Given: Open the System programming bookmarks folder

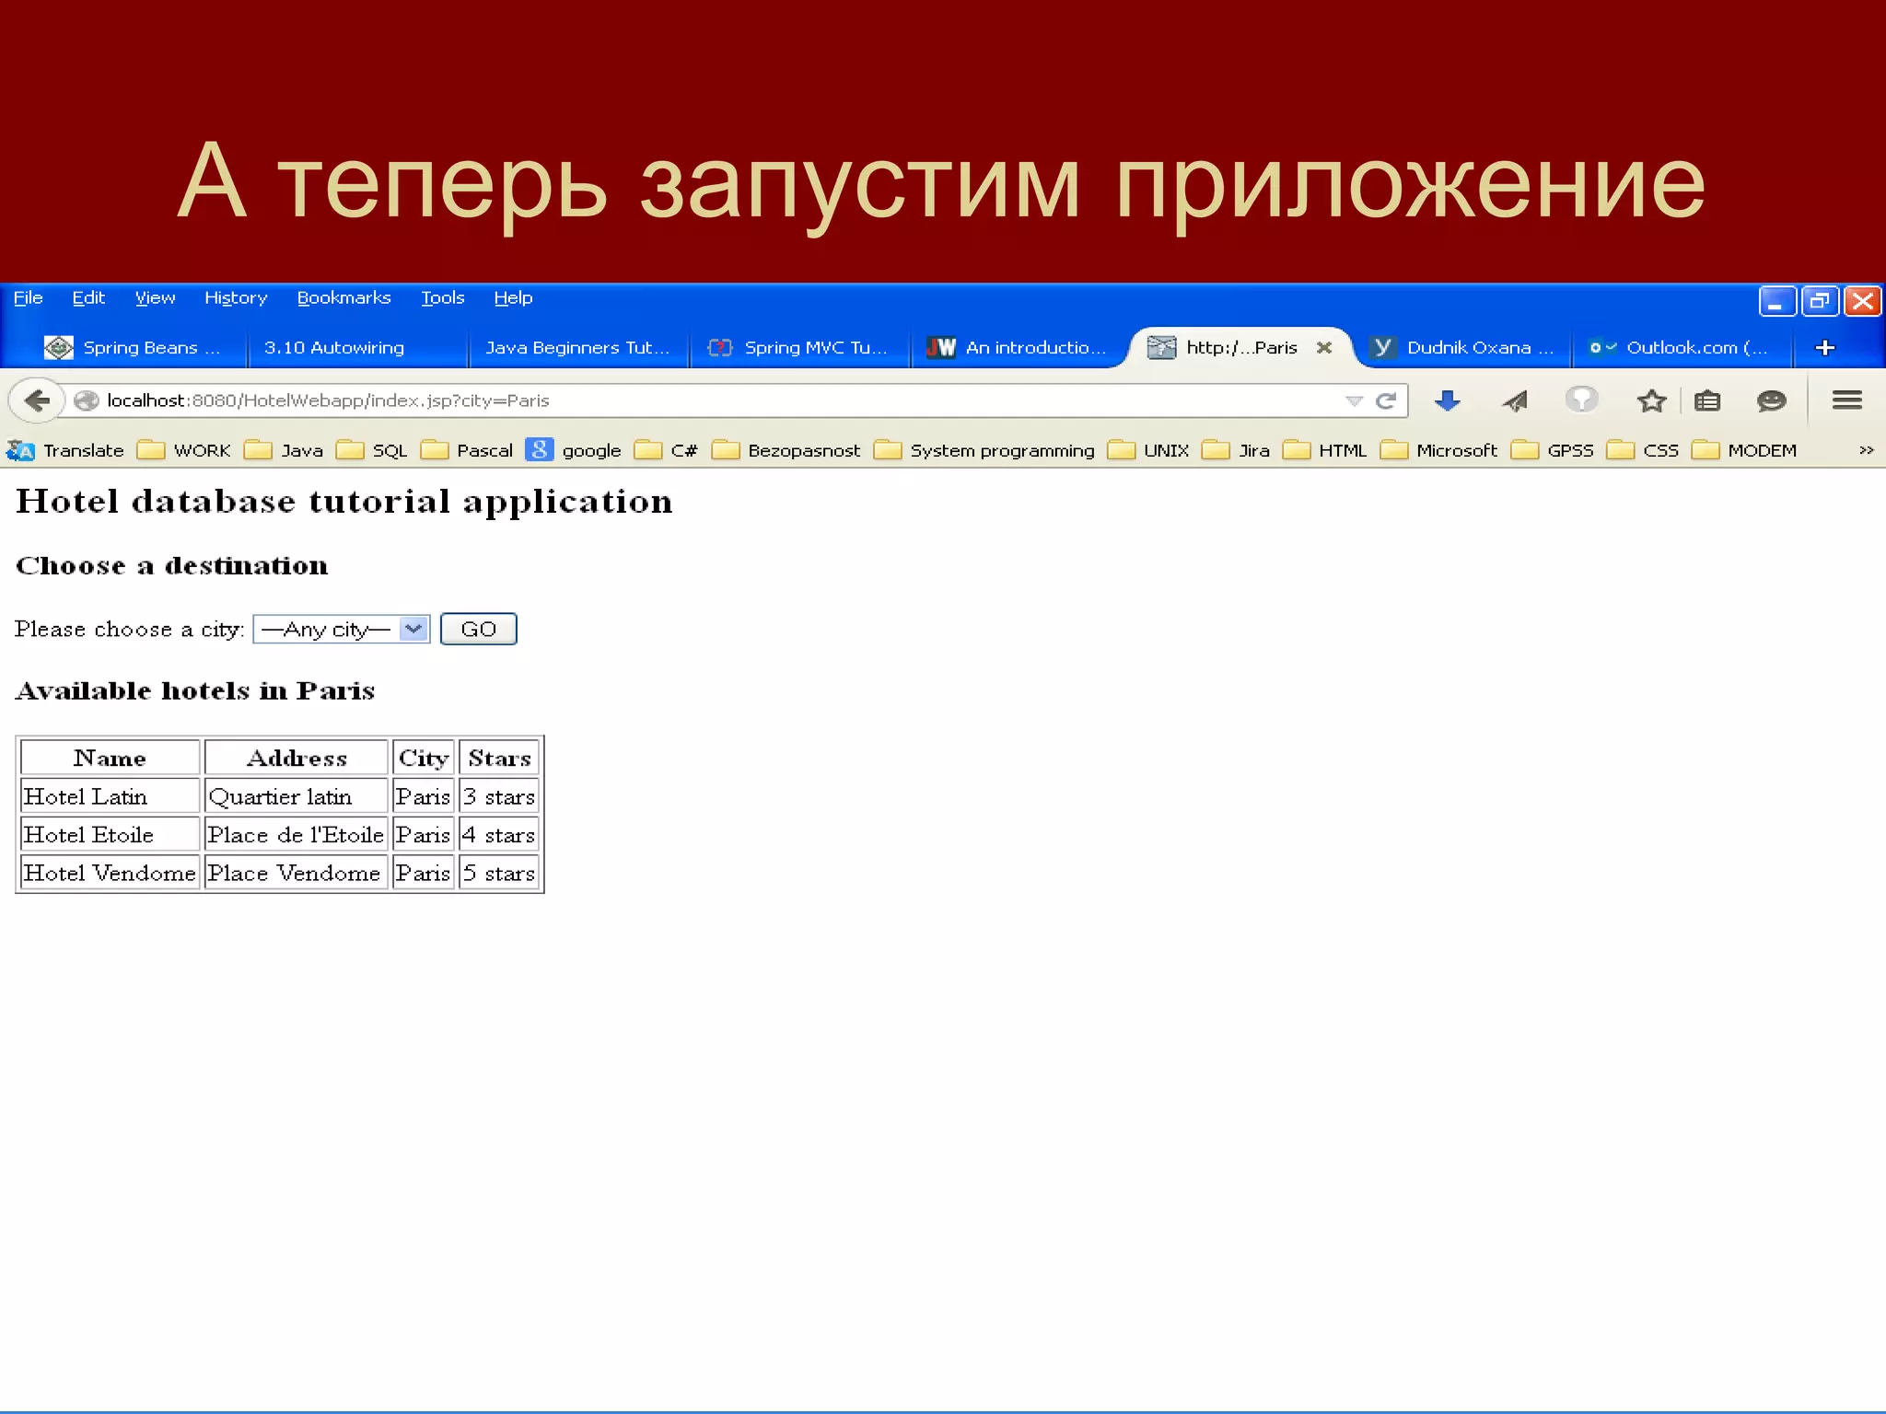Looking at the screenshot, I should tap(984, 450).
